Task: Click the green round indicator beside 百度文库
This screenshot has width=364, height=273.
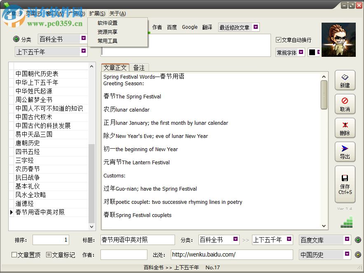Action: click(358, 240)
